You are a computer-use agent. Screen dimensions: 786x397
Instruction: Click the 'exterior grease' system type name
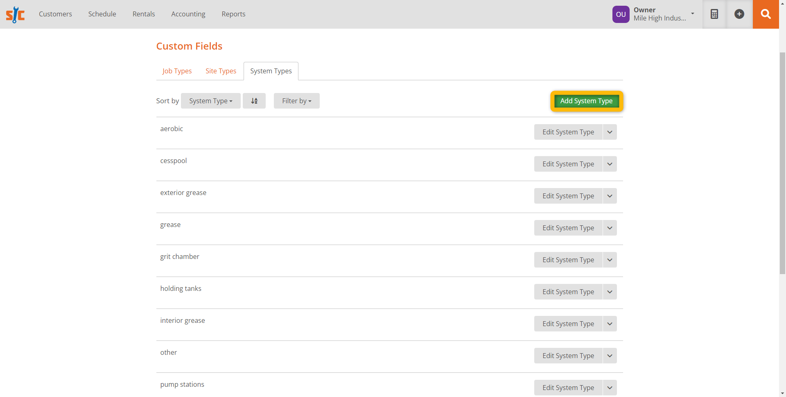click(x=183, y=193)
